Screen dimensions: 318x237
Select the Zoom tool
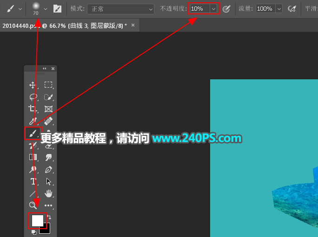point(33,205)
